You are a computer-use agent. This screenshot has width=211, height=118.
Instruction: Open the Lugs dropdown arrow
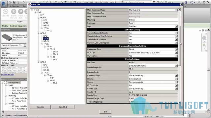coord(176,27)
